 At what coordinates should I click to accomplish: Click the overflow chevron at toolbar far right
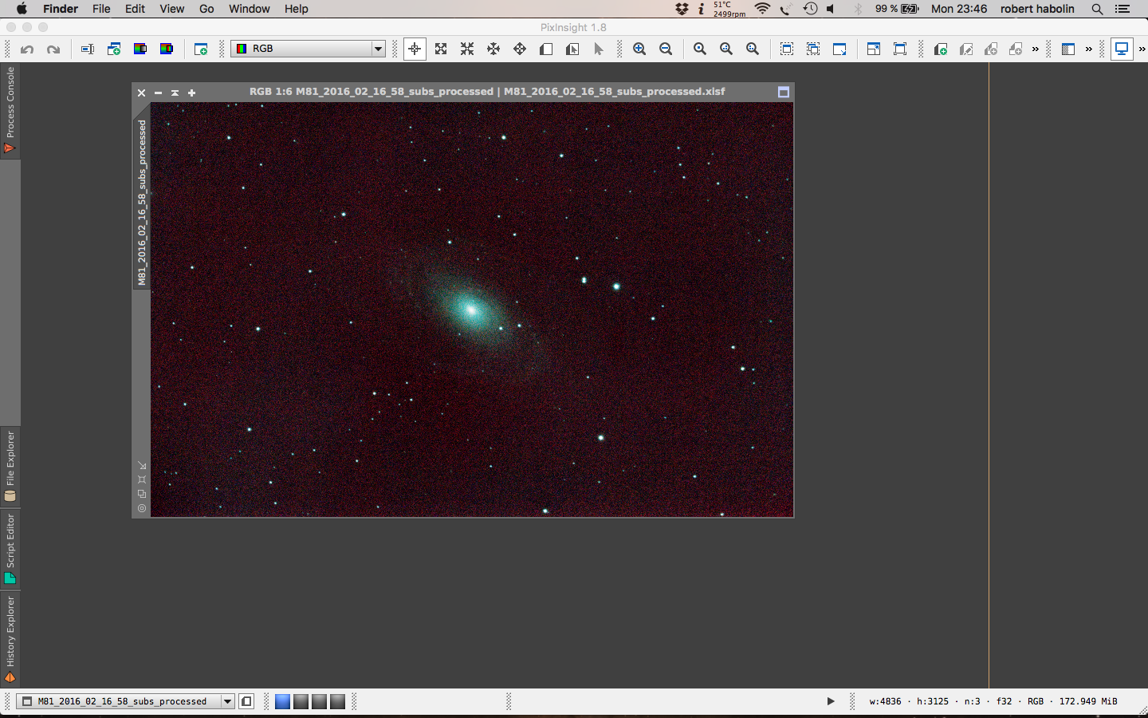(x=1142, y=49)
